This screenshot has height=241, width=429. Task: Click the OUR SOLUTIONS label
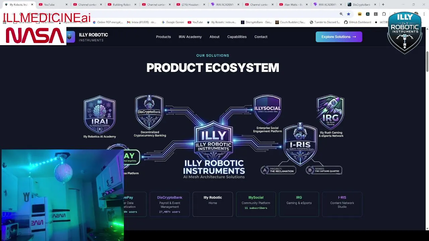[213, 56]
